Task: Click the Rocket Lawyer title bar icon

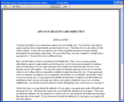Action: [2, 3]
